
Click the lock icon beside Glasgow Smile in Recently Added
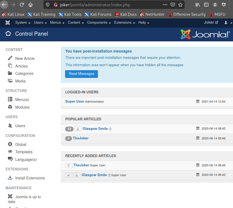(77, 175)
